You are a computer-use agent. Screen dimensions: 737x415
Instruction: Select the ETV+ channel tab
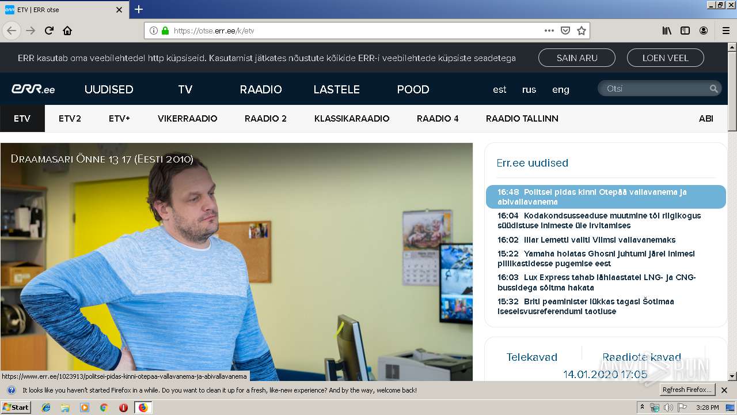(x=119, y=119)
